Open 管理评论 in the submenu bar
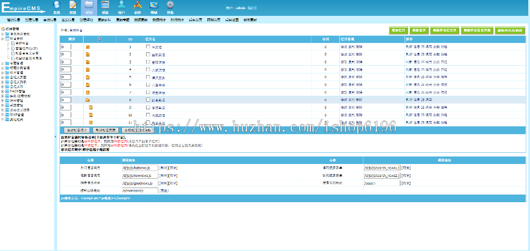This screenshot has height=251, width=530. 86,20
